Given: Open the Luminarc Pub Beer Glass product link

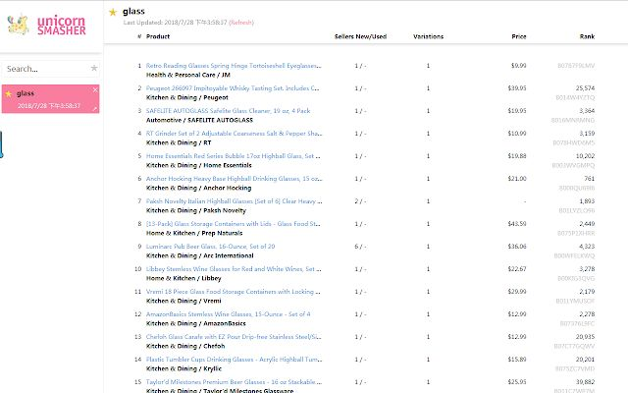Looking at the screenshot, I should point(210,247).
